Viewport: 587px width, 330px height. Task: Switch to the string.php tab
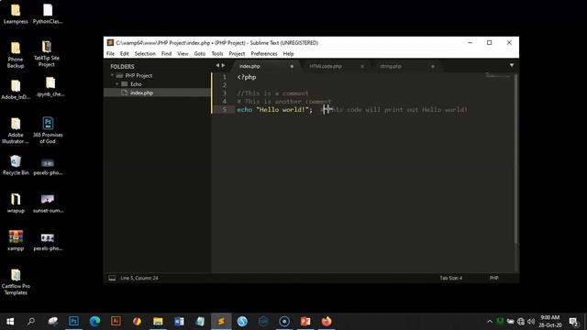coord(391,66)
